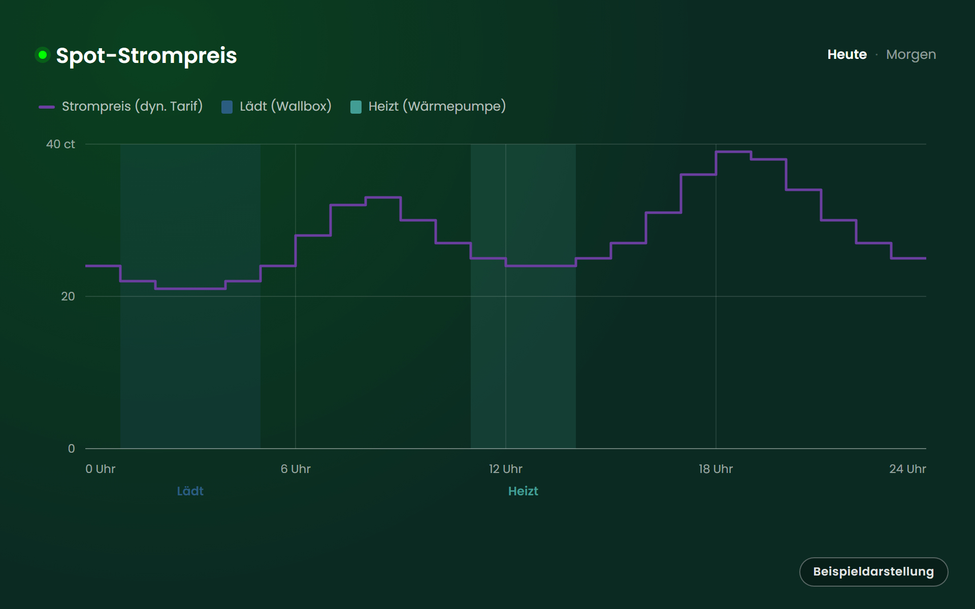
Task: Click the 0 Uhr axis label
Action: click(x=101, y=469)
